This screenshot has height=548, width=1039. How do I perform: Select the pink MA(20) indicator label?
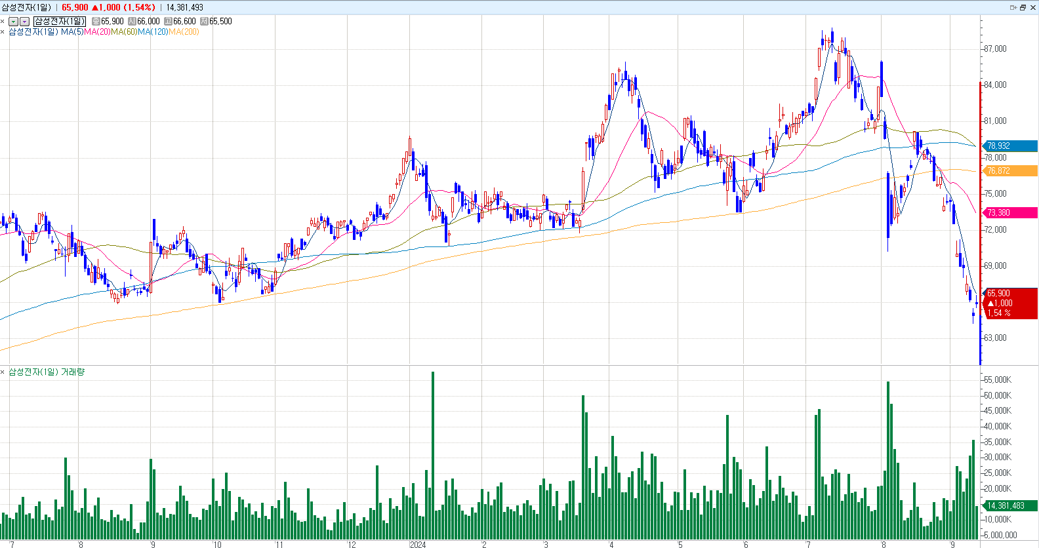click(97, 31)
